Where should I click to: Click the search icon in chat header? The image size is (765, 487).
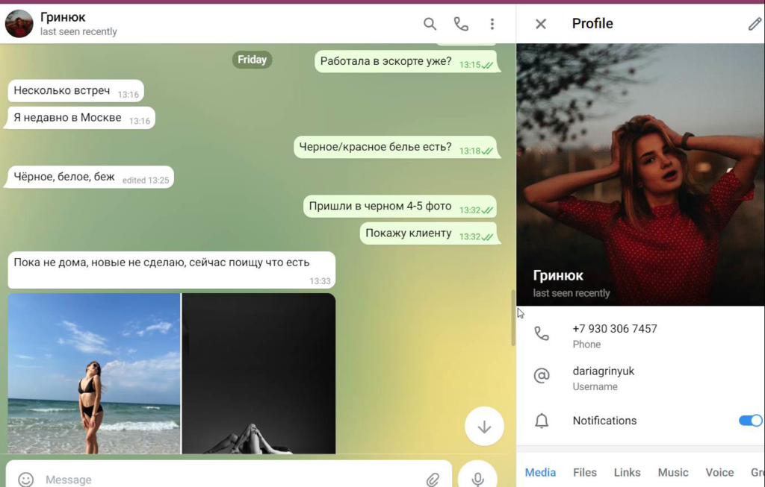tap(430, 24)
